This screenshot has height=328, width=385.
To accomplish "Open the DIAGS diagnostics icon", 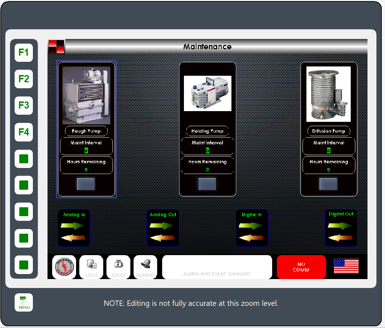I will pyautogui.click(x=118, y=267).
